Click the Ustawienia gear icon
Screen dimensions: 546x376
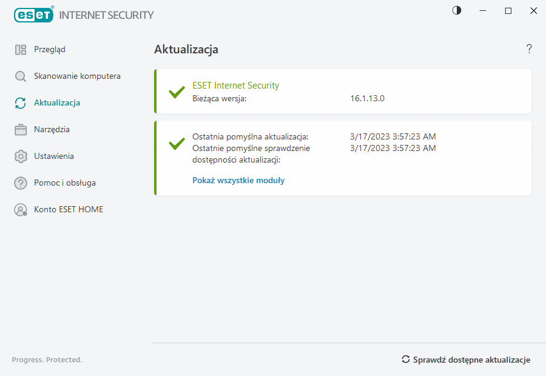coord(21,156)
